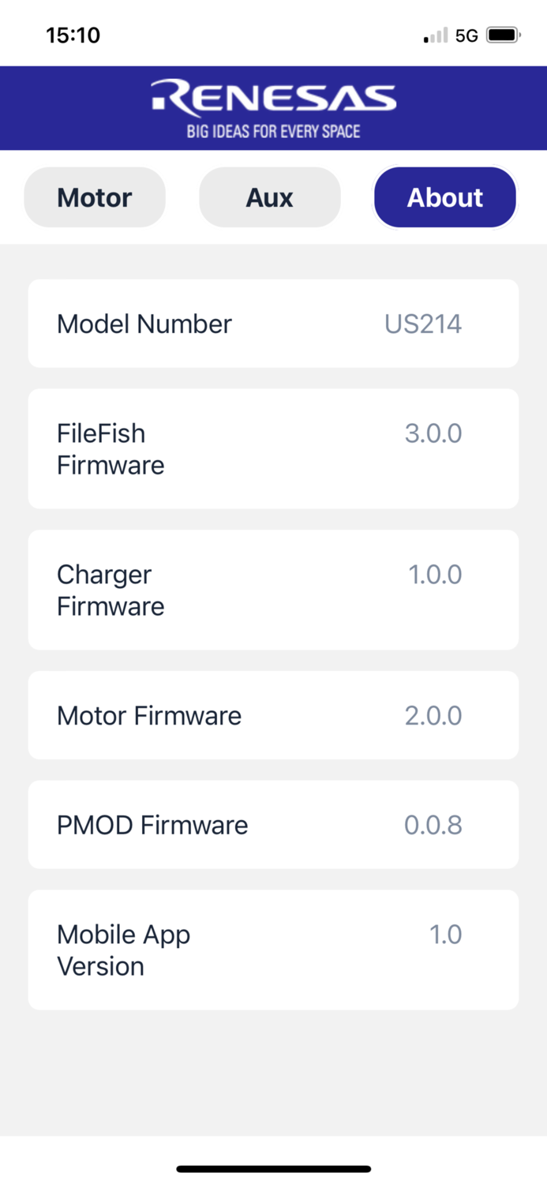547x1184 pixels.
Task: Tap the 3.0.0 FileFish firmware version
Action: 433,433
